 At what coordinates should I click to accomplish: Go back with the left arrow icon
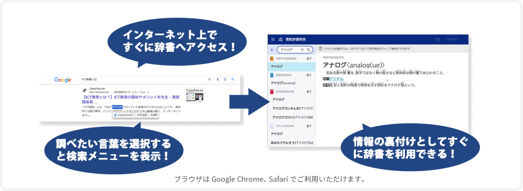(x=272, y=50)
